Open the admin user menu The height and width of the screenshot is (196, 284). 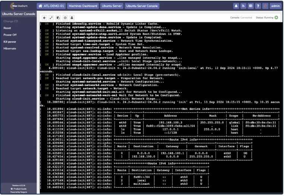tap(275, 6)
